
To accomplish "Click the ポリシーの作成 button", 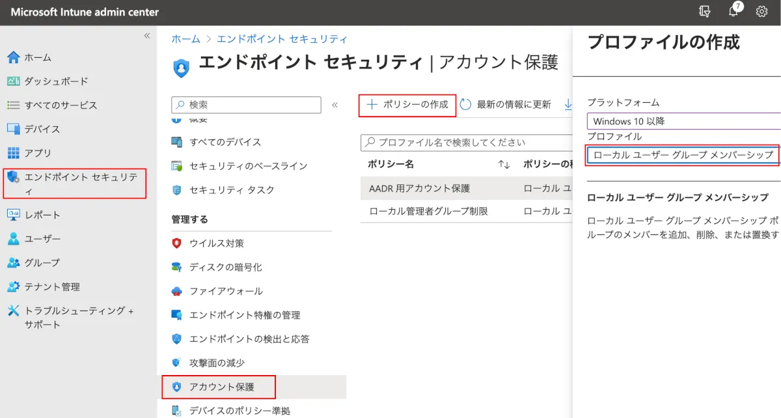I will point(407,105).
